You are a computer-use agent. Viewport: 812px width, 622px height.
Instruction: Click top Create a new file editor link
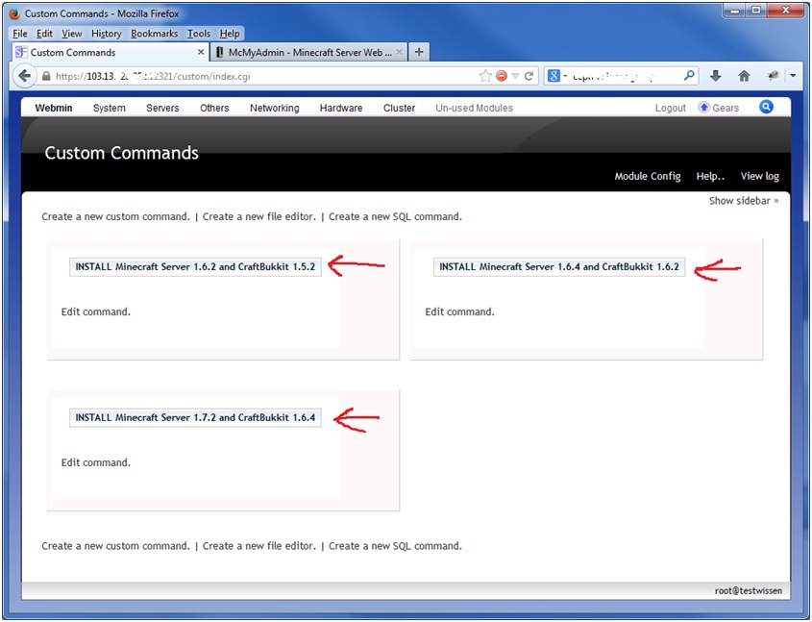(x=258, y=216)
